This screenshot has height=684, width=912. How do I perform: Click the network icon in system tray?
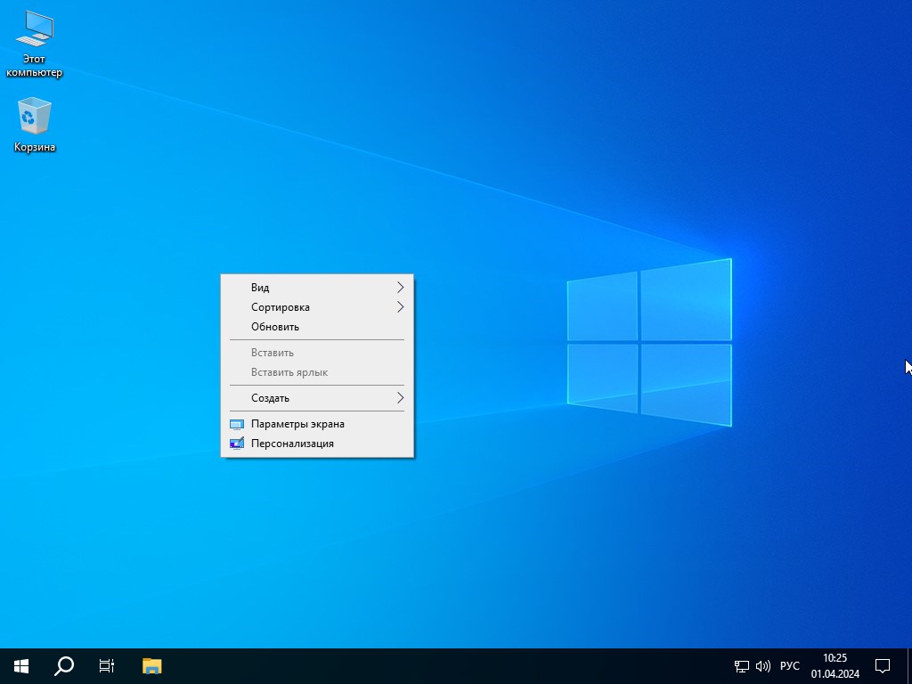click(741, 665)
